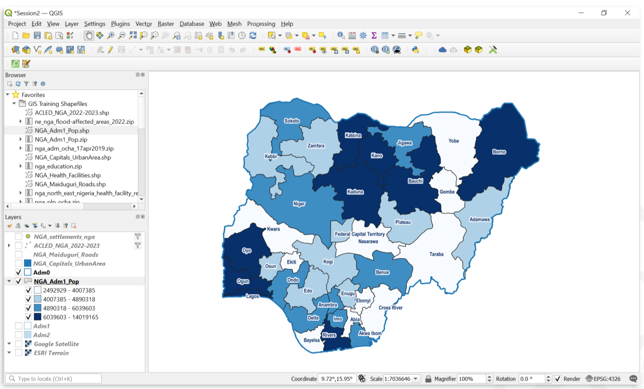The image size is (644, 389).
Task: Click the Zoom In magnifier tool
Action: point(111,36)
